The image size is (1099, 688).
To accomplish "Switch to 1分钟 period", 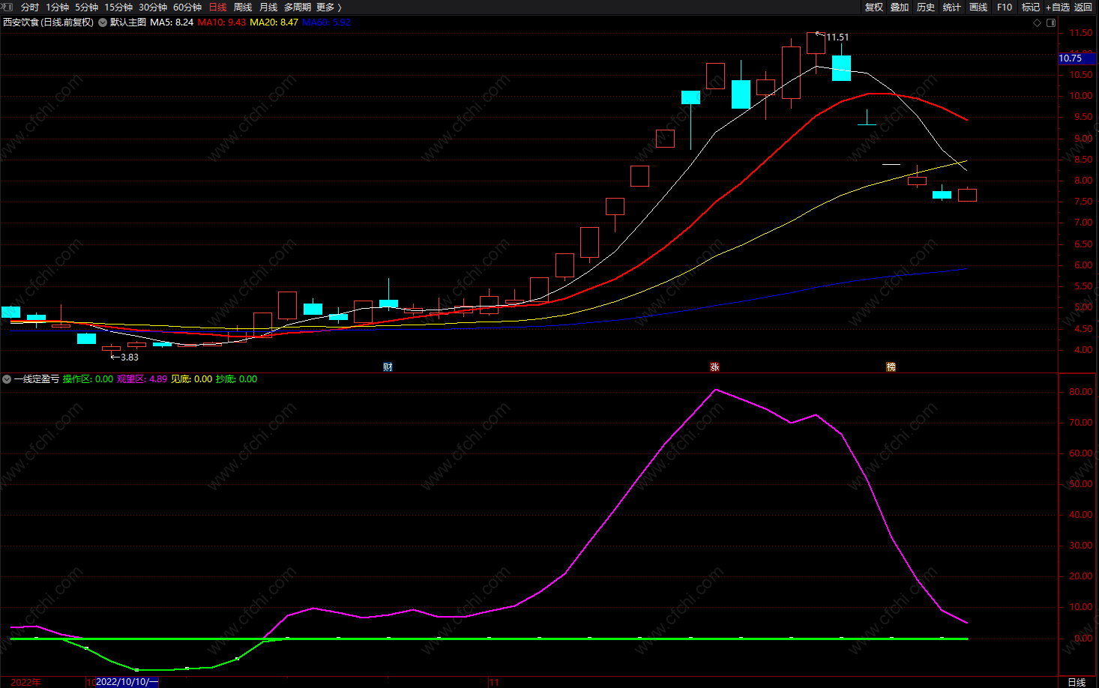I will pyautogui.click(x=57, y=7).
